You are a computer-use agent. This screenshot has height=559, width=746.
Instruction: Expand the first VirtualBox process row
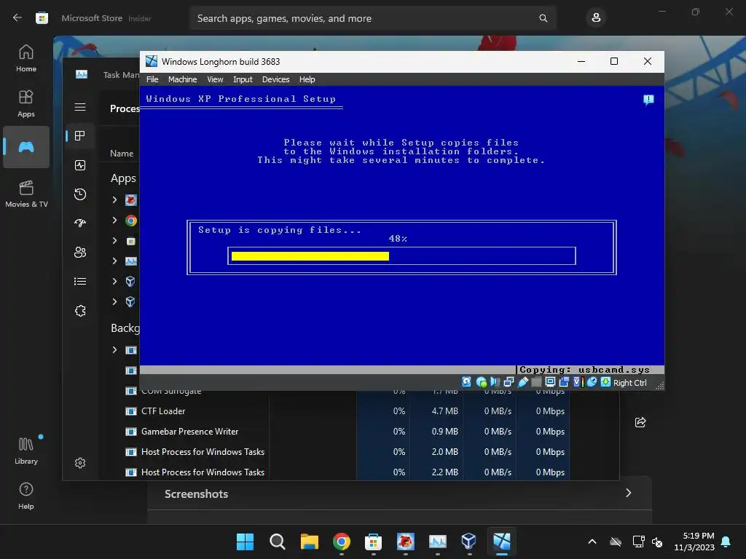pos(114,281)
